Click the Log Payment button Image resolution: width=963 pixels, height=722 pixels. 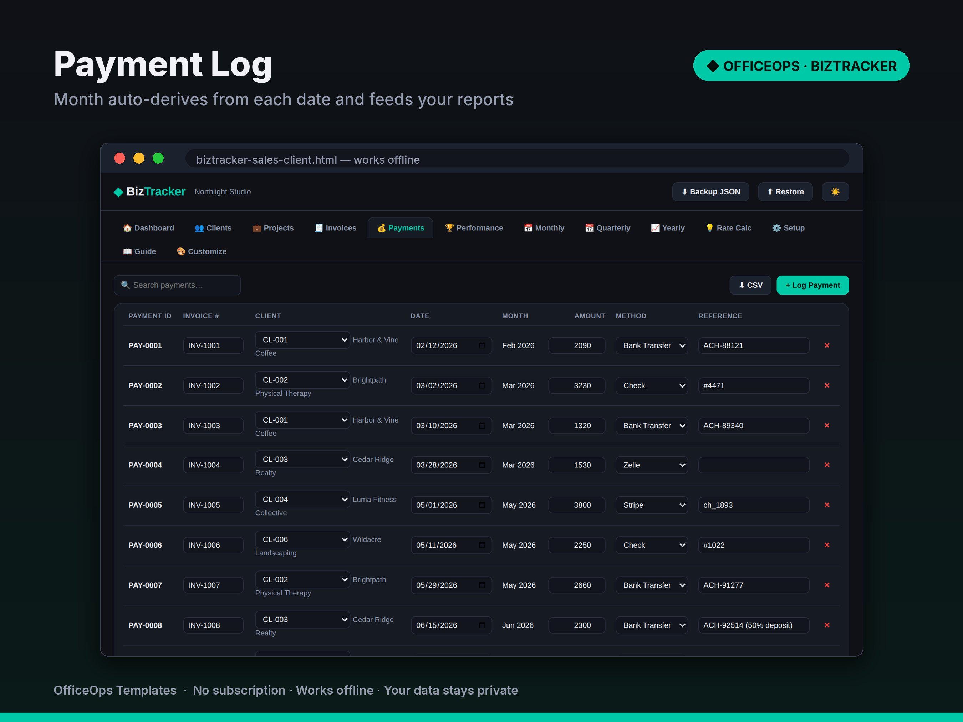812,286
